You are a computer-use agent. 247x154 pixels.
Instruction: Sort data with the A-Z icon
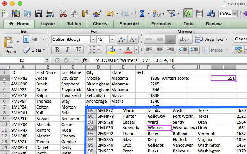(156, 14)
